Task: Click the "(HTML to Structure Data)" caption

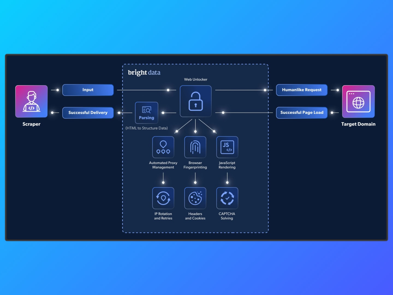Action: (147, 128)
